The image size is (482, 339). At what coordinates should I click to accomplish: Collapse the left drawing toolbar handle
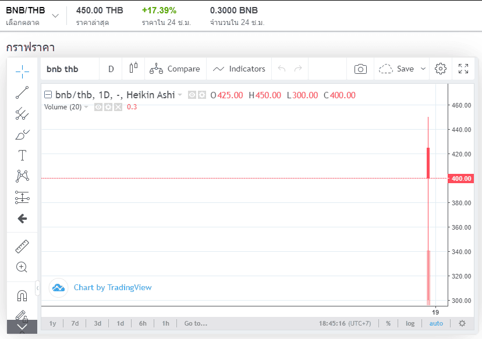(x=37, y=288)
